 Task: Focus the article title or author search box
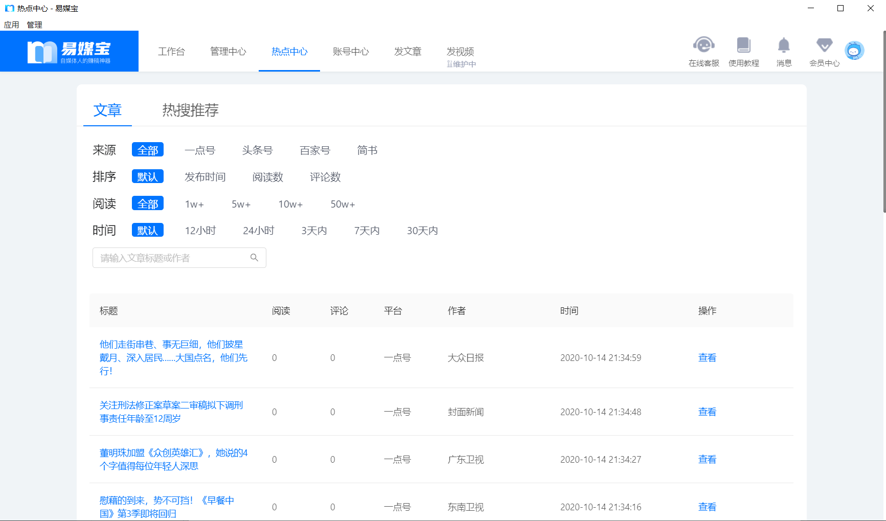click(179, 258)
